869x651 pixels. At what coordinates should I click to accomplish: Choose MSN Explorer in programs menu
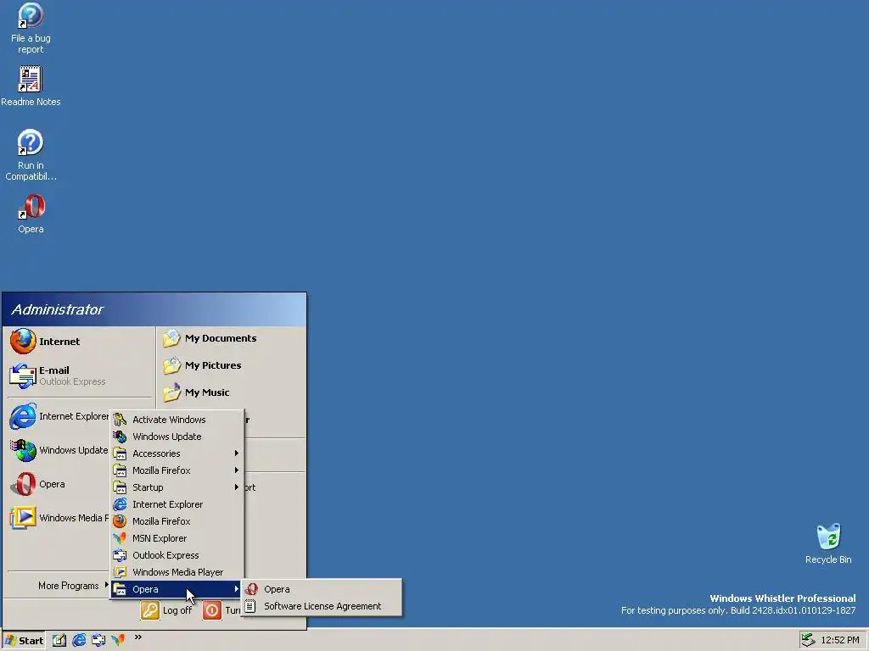177,538
